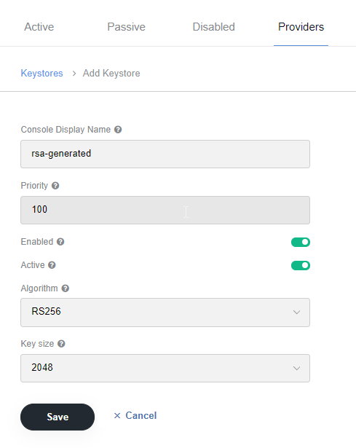Viewport: 356px width, 448px height.
Task: Switch to the Disabled tab
Action: [x=213, y=27]
